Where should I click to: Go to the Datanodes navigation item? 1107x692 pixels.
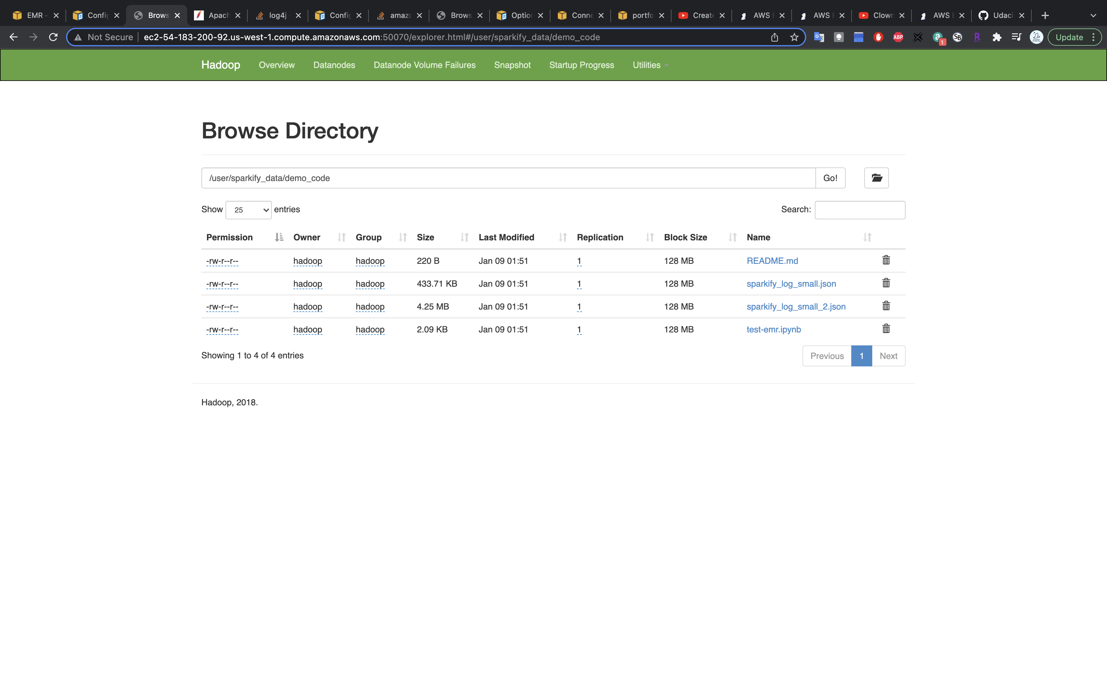(x=334, y=65)
